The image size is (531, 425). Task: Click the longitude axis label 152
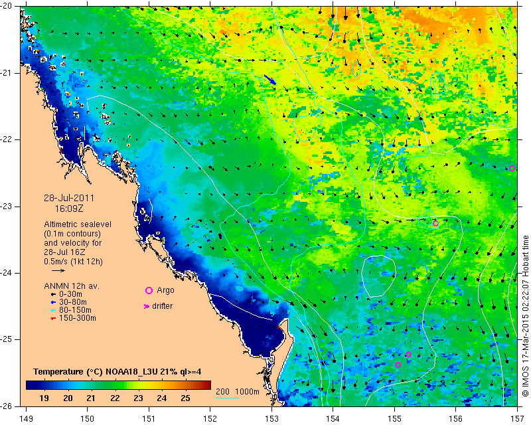210,419
